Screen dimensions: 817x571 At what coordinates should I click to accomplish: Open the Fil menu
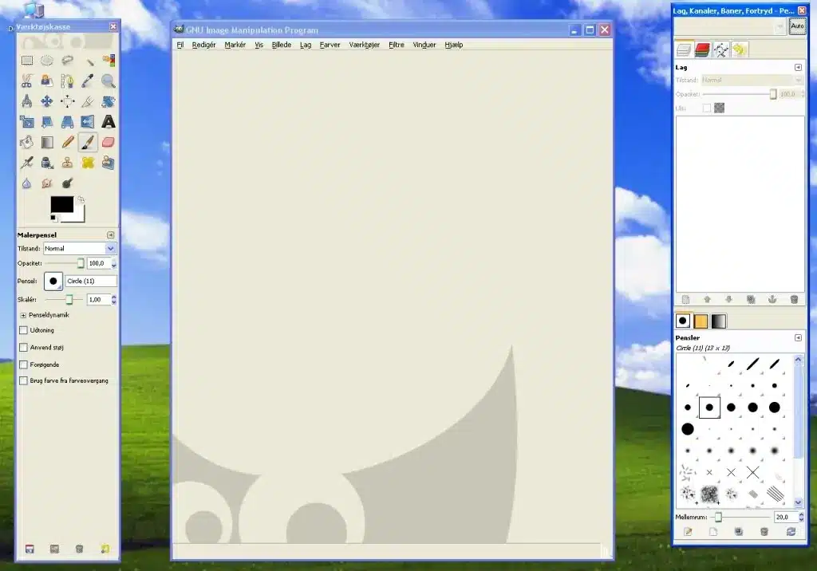(x=180, y=45)
